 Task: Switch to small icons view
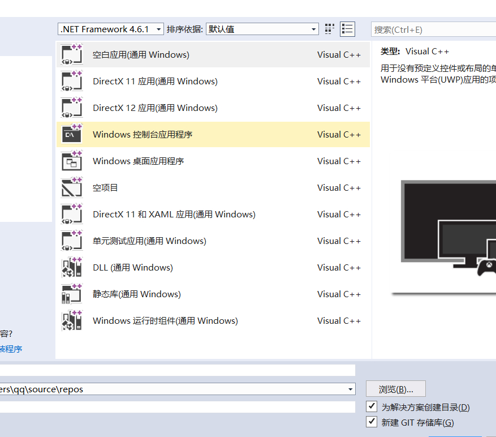click(x=329, y=29)
